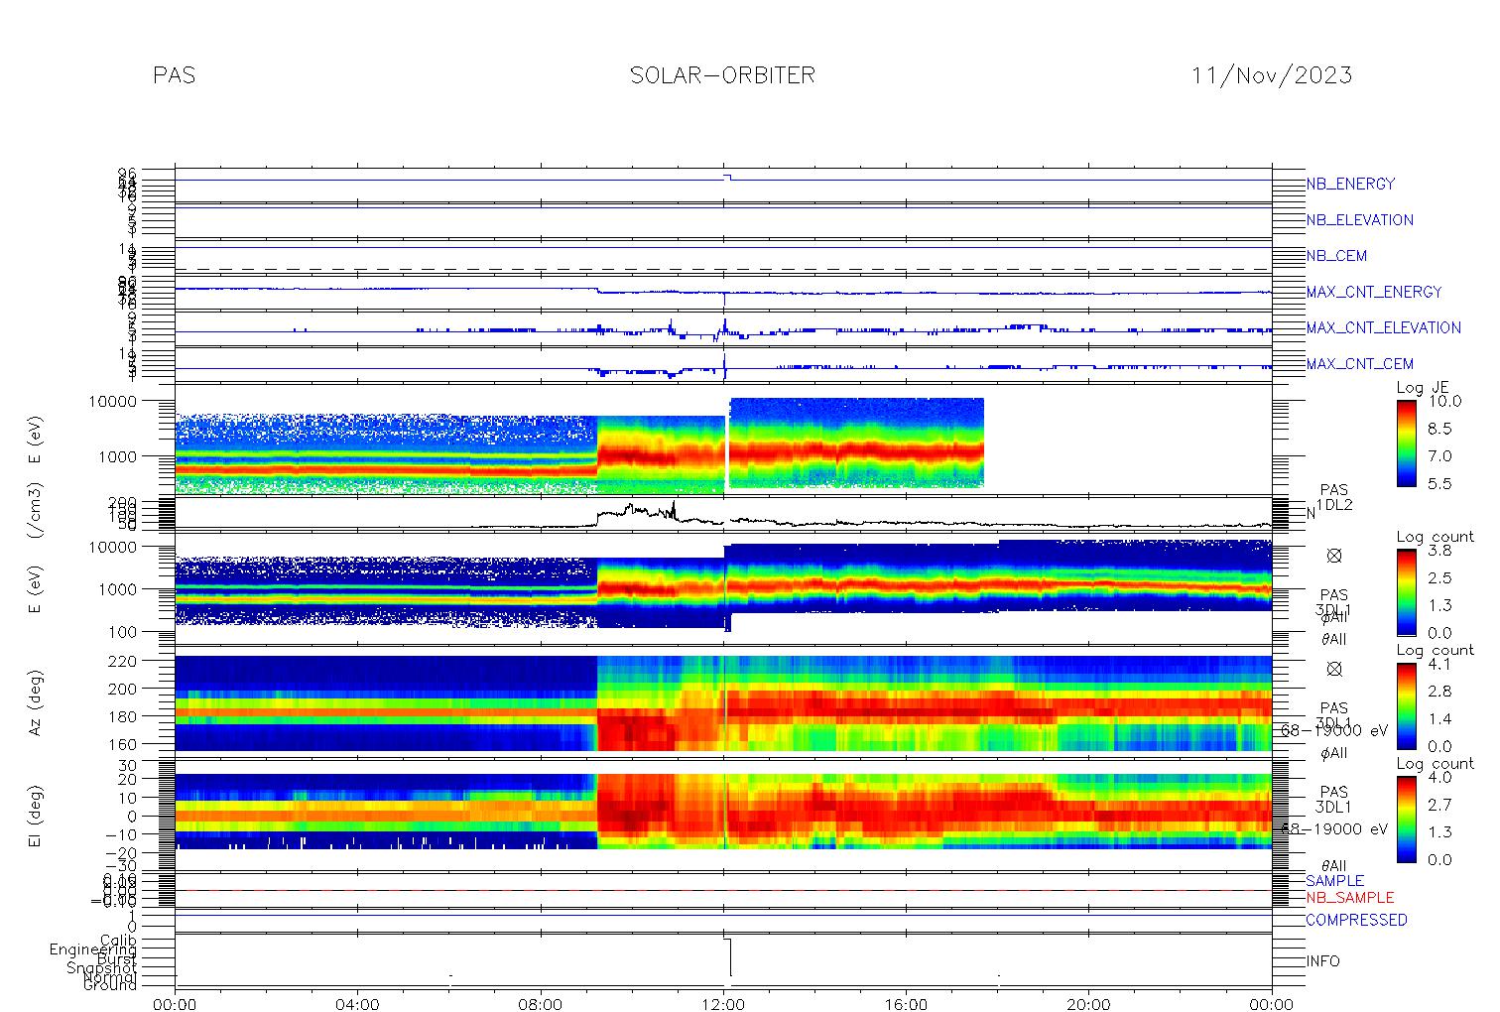Click the Log count color bar topped 4.1
Viewport: 1500px width, 1012px height.
(1406, 705)
